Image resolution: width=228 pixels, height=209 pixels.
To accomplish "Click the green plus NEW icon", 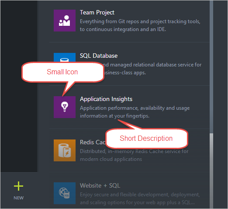I will (18, 186).
